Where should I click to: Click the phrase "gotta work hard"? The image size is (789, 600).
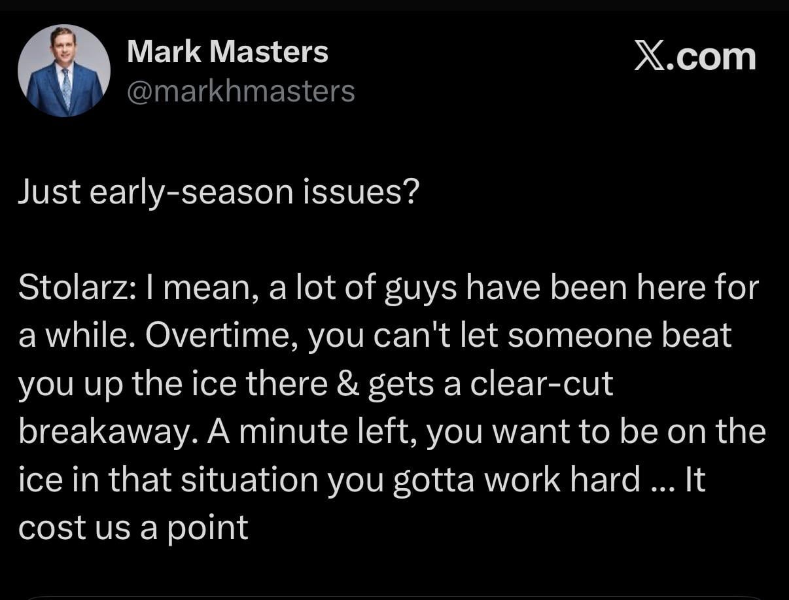click(x=516, y=480)
